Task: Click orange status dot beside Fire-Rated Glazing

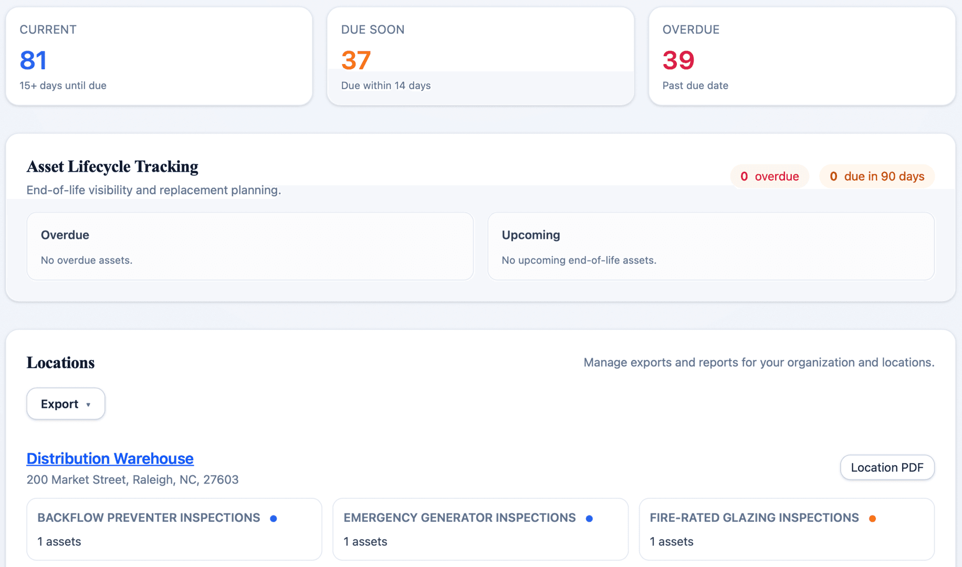Action: pyautogui.click(x=872, y=519)
